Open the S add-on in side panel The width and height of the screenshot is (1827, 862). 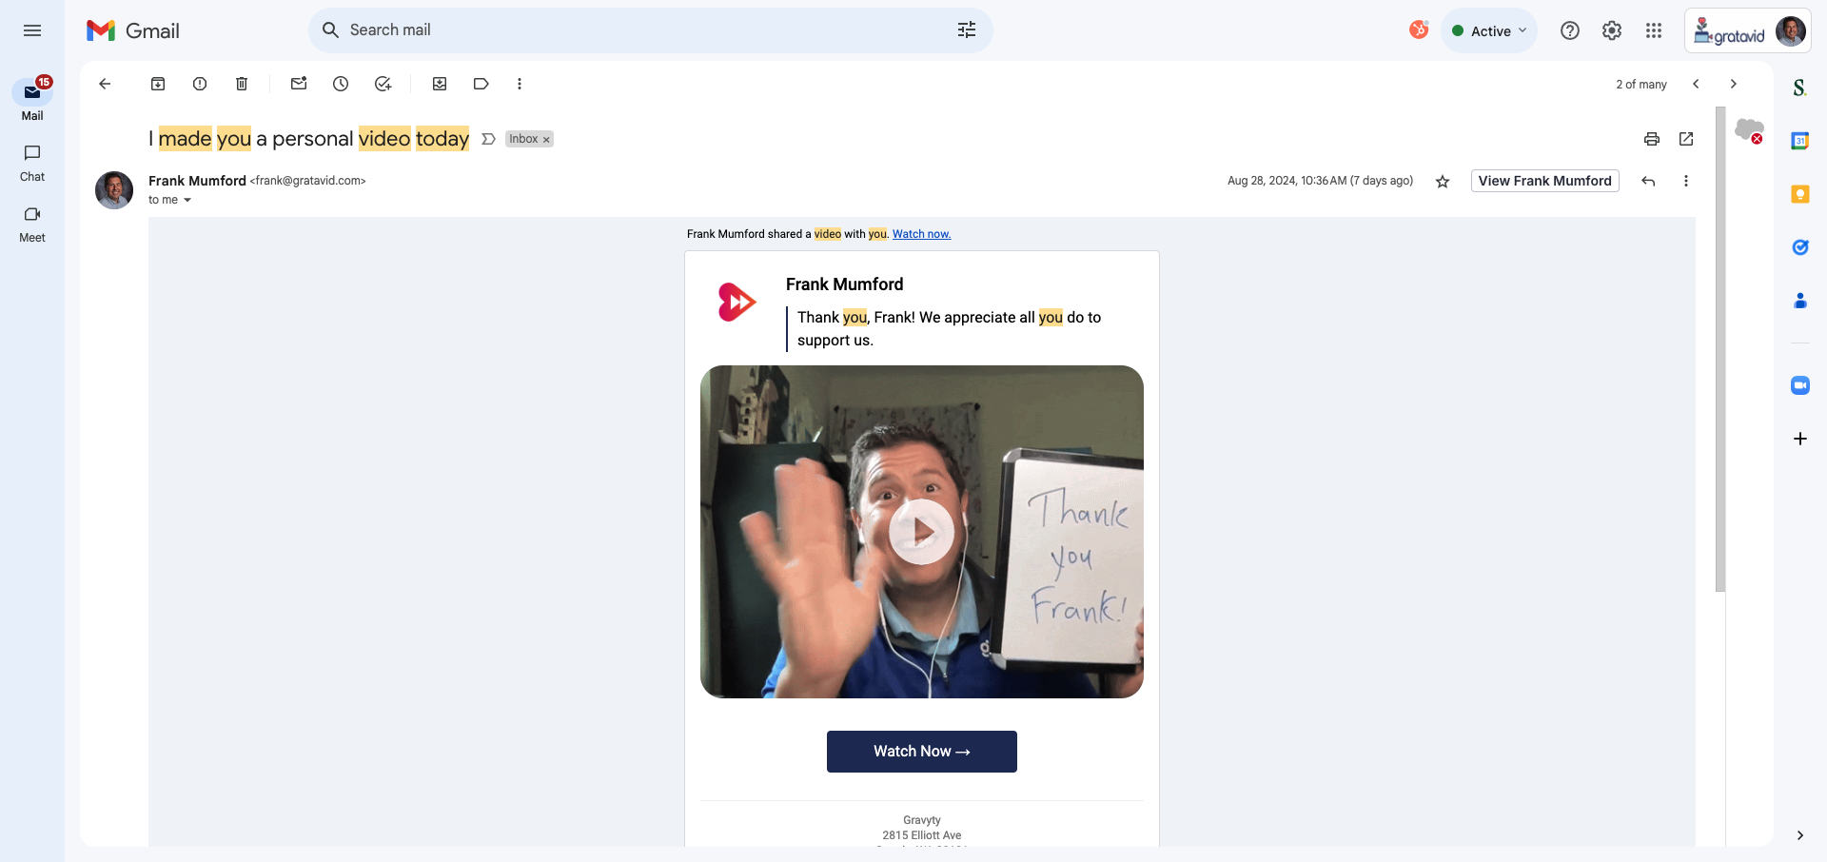click(1800, 88)
